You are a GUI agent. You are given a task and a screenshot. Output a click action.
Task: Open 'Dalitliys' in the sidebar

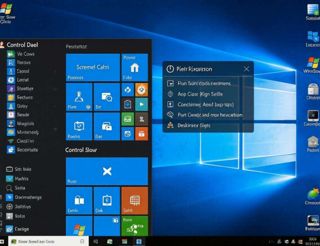point(18,207)
